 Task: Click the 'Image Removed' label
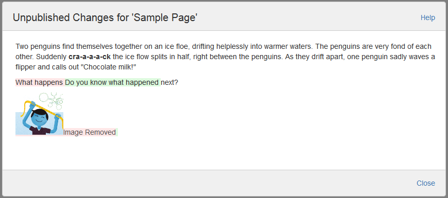(x=90, y=132)
